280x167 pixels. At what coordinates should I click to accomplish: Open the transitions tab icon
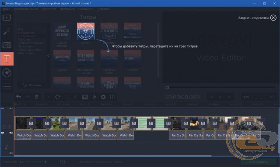click(7, 45)
